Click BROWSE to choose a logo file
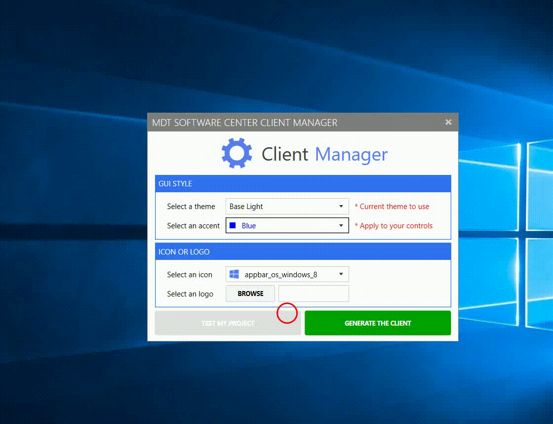 coord(250,293)
